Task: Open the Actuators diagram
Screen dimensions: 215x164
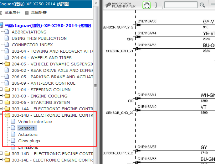Action: [x=28, y=134]
